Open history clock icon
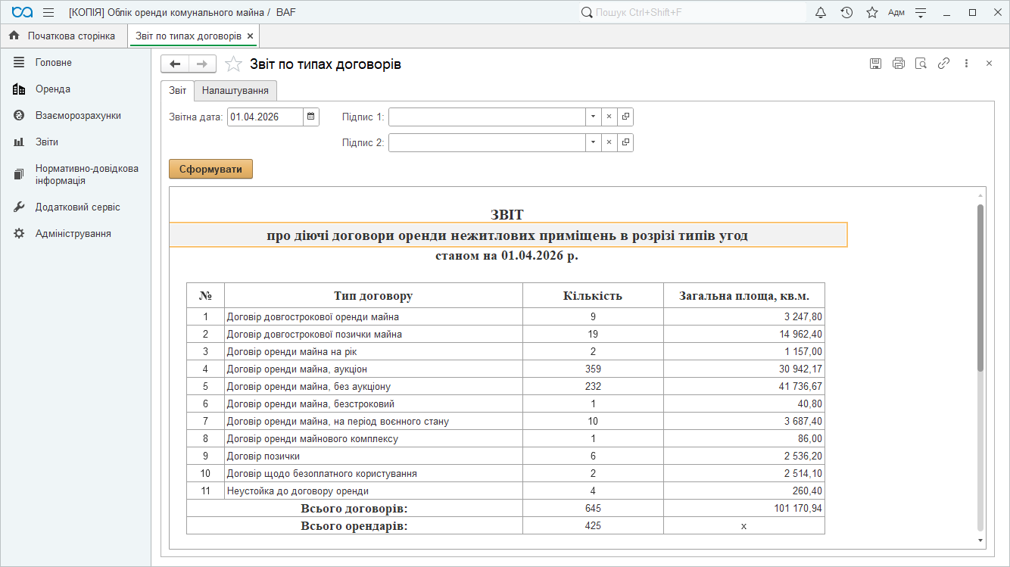Screen dimensions: 1010x567 pos(846,12)
